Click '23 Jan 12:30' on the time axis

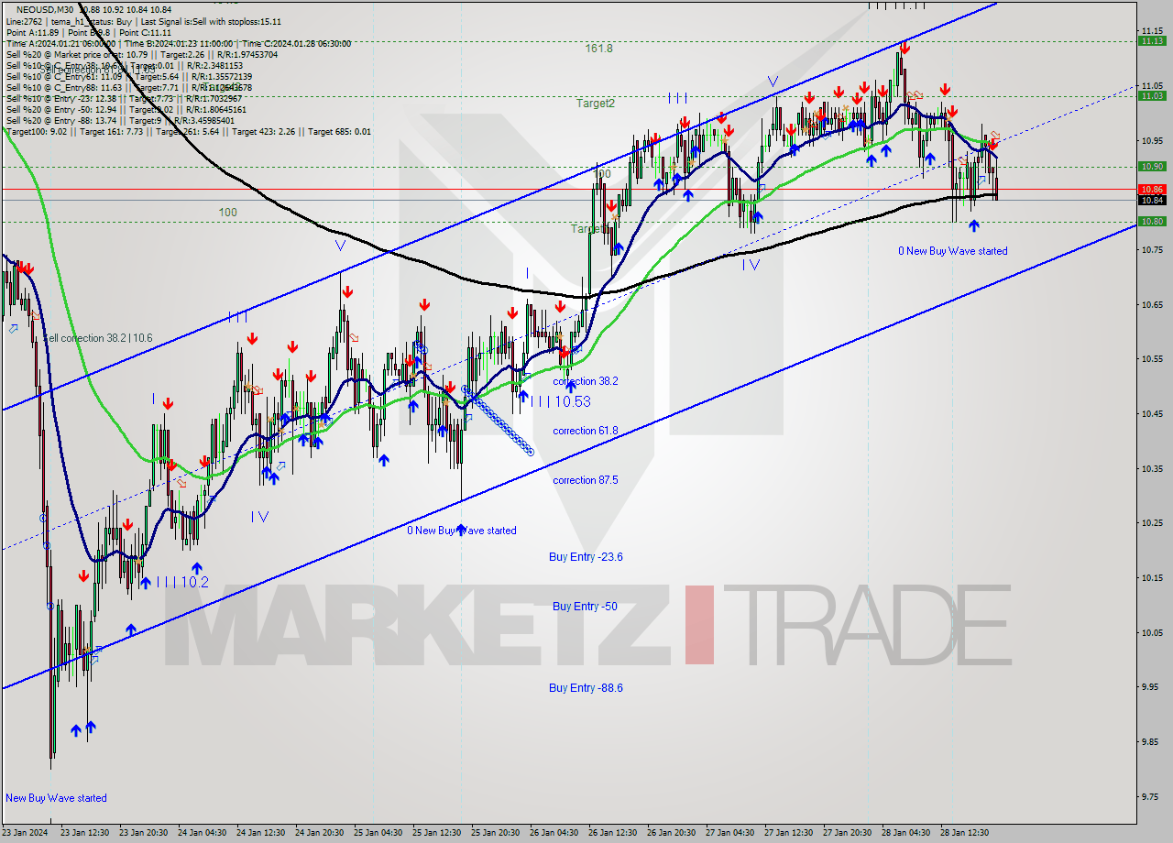pyautogui.click(x=84, y=833)
